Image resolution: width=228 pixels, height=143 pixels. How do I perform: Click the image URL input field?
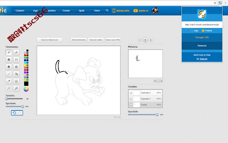202,25
